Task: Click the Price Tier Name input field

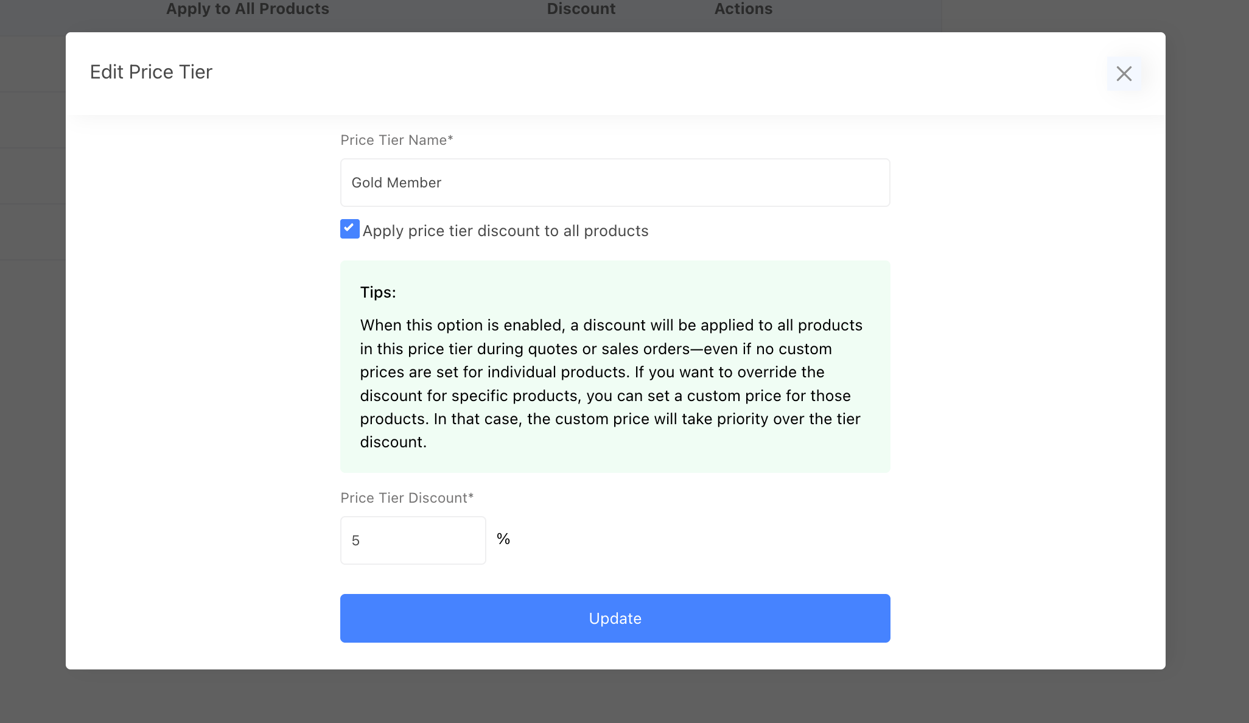Action: 615,183
